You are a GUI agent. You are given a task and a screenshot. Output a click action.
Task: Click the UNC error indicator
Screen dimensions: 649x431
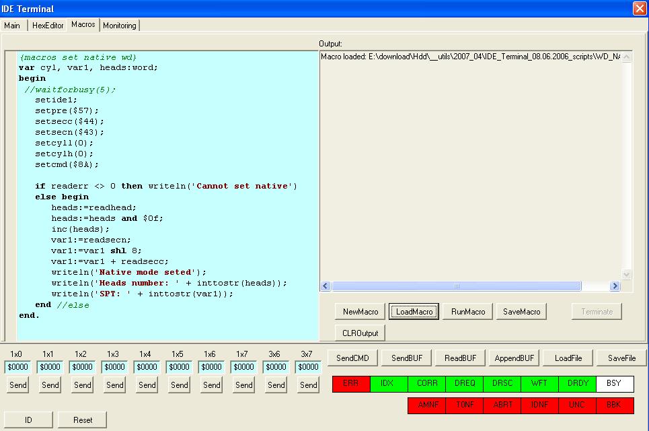tap(578, 405)
